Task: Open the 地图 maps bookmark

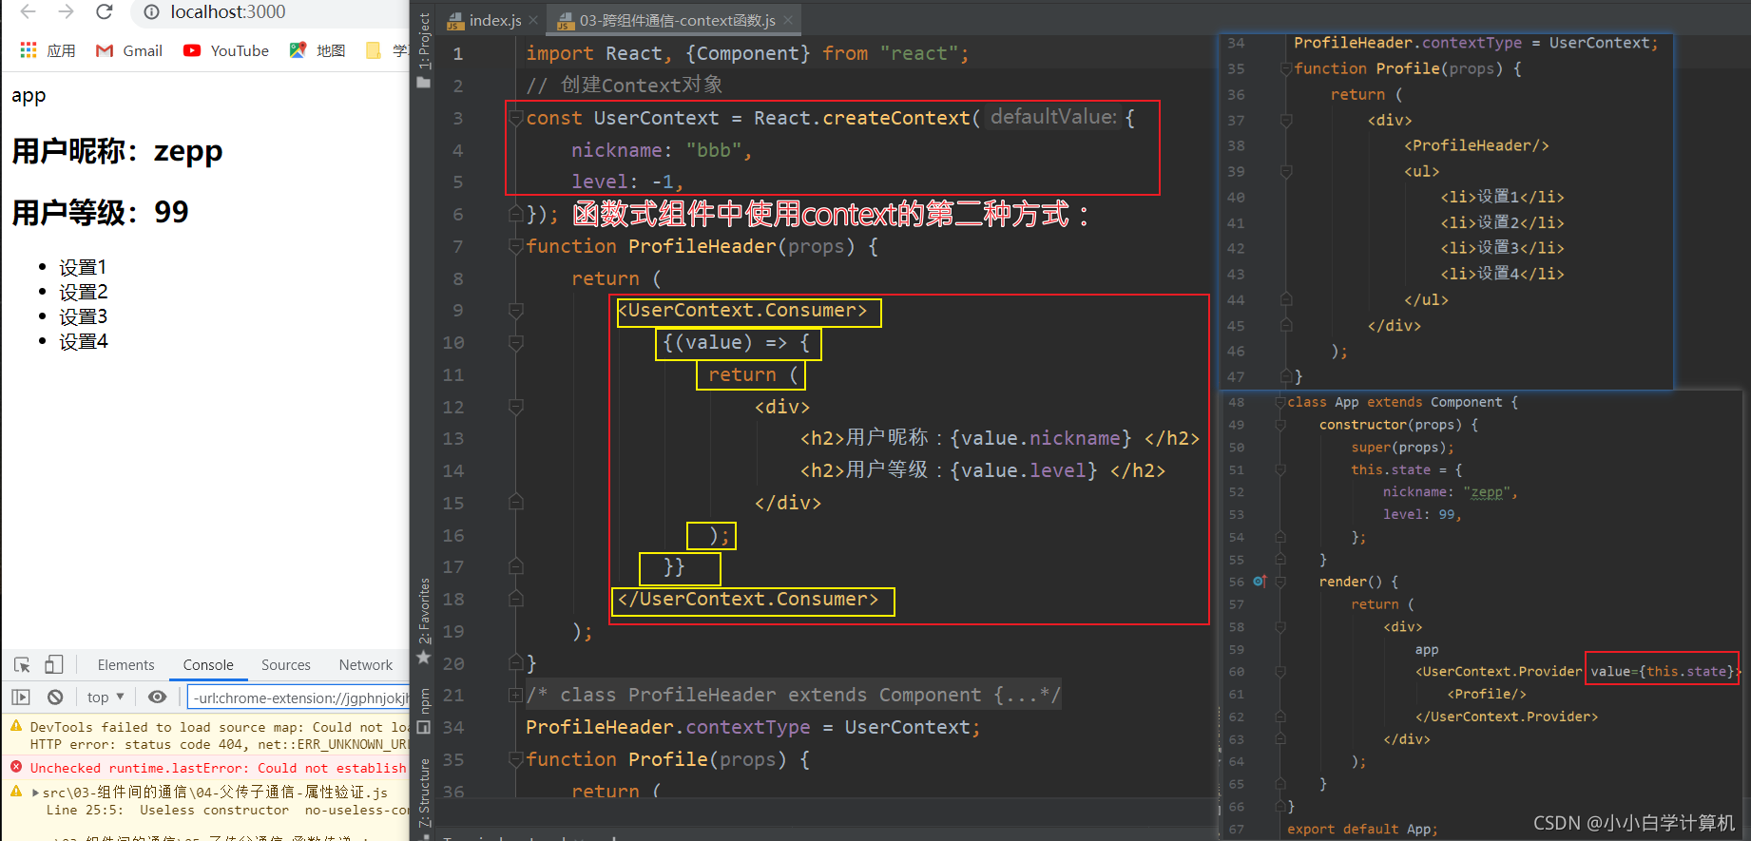Action: click(317, 50)
